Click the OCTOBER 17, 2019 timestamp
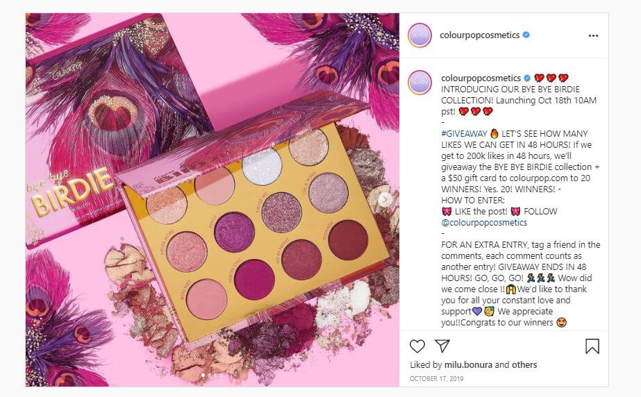This screenshot has height=397, width=641. click(x=437, y=379)
